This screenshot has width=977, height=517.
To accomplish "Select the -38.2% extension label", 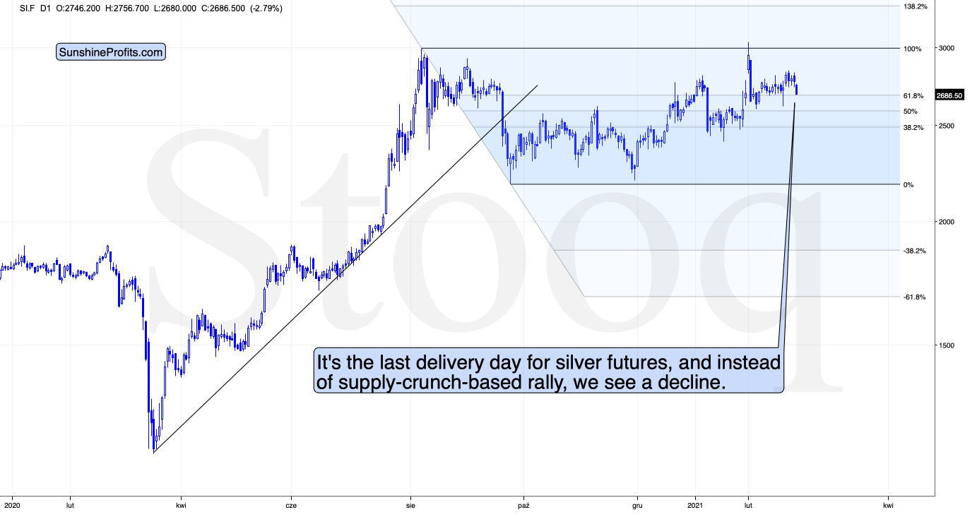I will coord(915,251).
